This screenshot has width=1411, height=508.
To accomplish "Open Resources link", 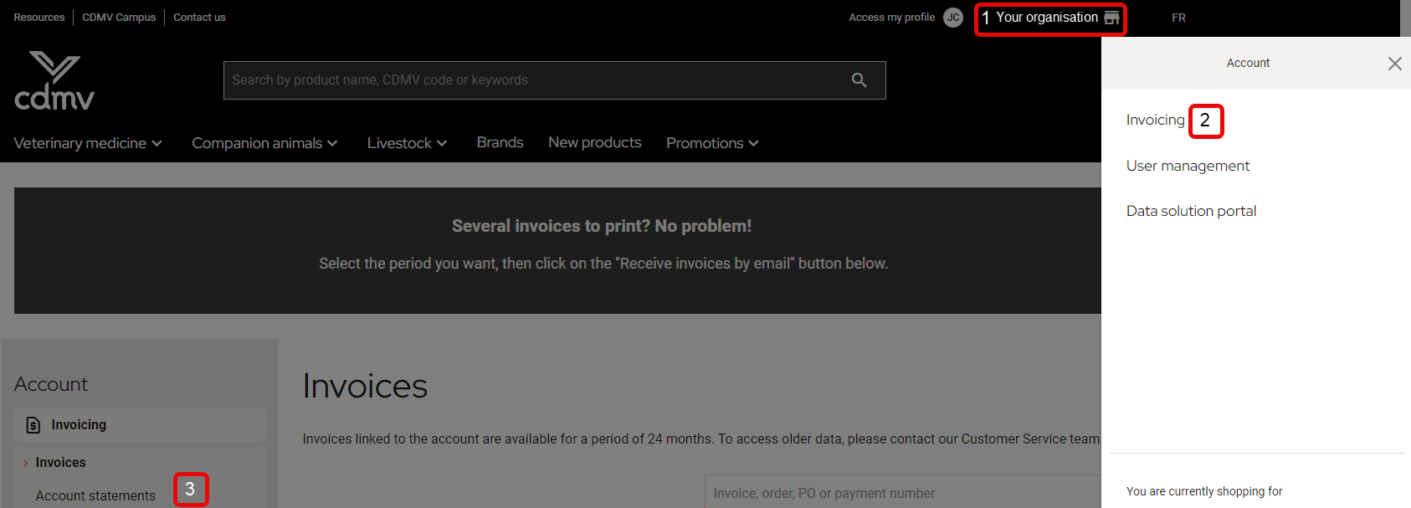I will click(39, 18).
